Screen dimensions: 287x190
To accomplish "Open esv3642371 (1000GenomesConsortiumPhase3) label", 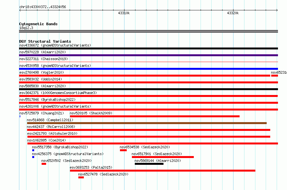I will tap(58, 93).
